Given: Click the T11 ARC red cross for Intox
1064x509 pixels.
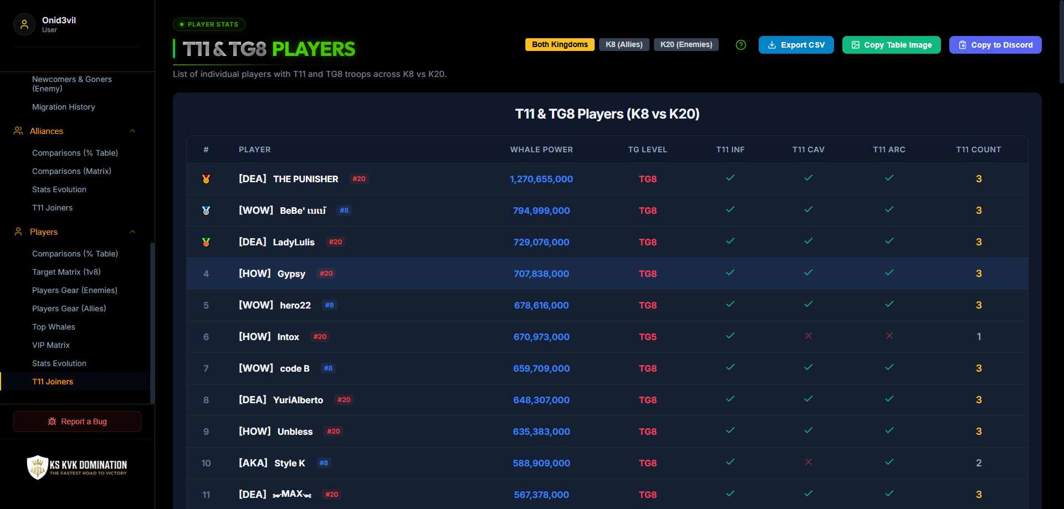Looking at the screenshot, I should pos(889,336).
